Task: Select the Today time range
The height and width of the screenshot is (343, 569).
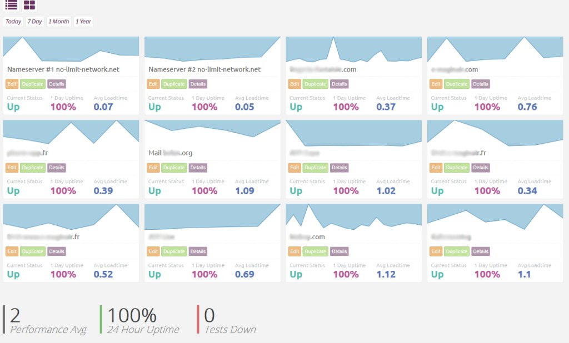Action: [13, 22]
